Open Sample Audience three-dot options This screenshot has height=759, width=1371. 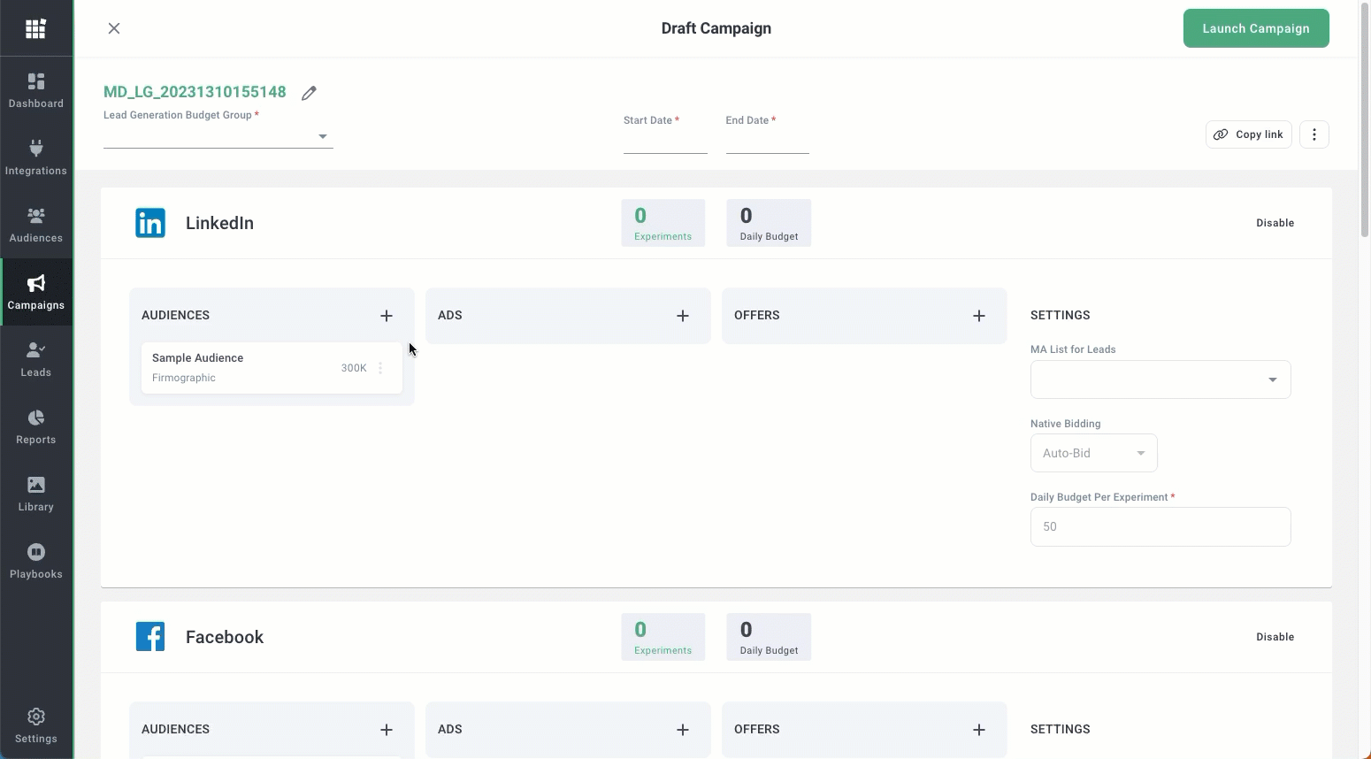380,368
